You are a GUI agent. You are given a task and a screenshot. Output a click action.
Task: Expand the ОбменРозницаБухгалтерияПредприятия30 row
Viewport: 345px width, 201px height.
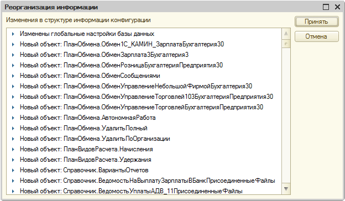13,65
